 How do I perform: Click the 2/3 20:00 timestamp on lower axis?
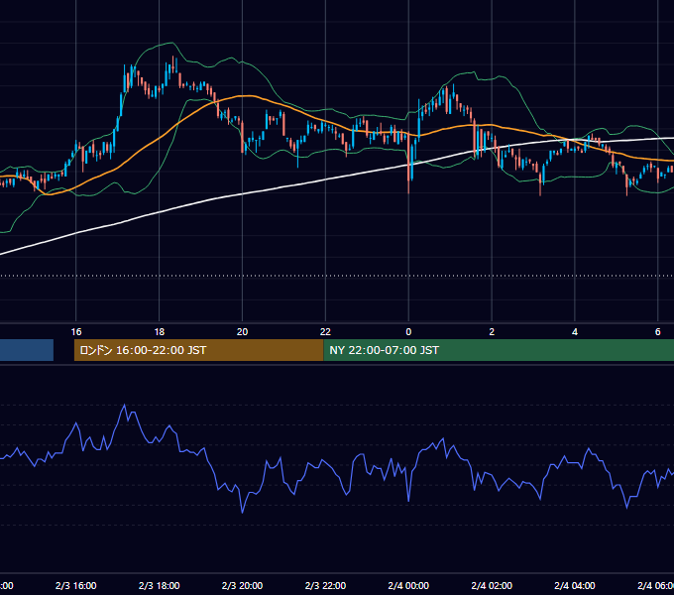[x=242, y=585]
